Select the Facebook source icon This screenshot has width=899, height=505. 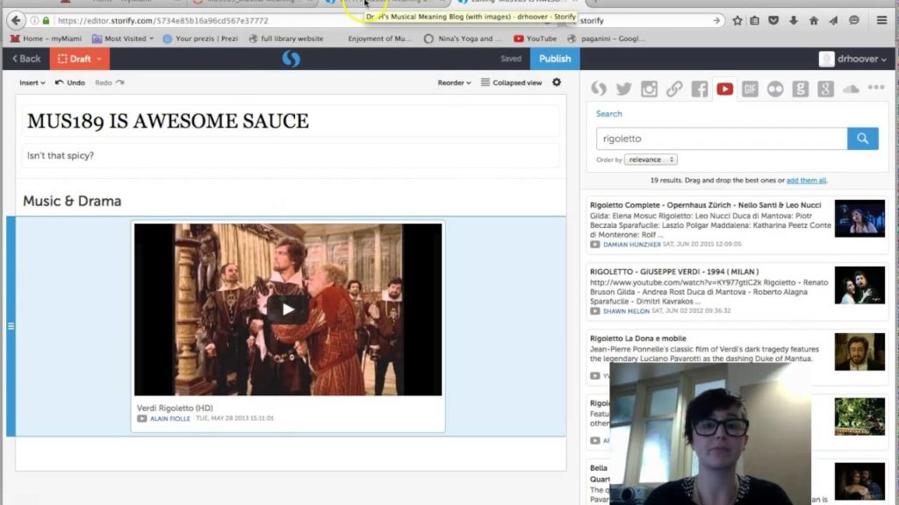click(700, 89)
